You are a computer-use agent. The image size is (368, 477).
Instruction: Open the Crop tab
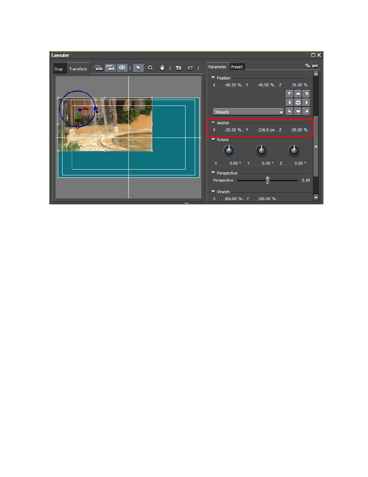pos(59,69)
